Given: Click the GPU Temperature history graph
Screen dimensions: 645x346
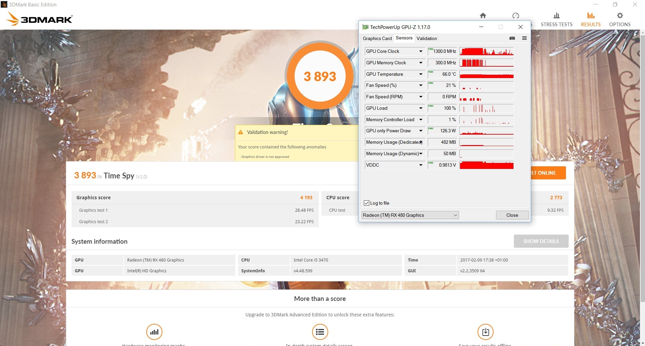Looking at the screenshot, I should point(486,74).
